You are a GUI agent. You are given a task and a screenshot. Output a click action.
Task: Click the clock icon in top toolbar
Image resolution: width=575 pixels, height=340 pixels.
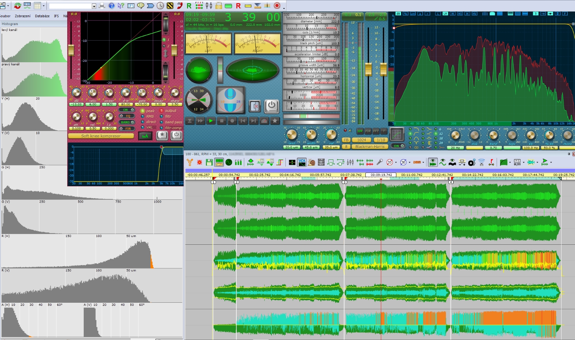[x=160, y=6]
